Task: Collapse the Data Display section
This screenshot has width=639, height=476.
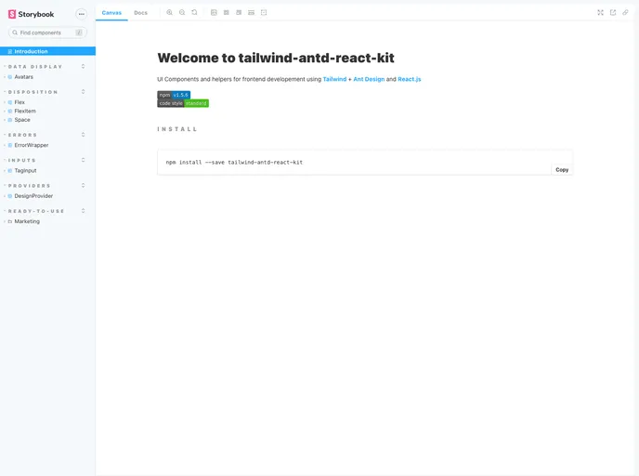Action: (x=35, y=67)
